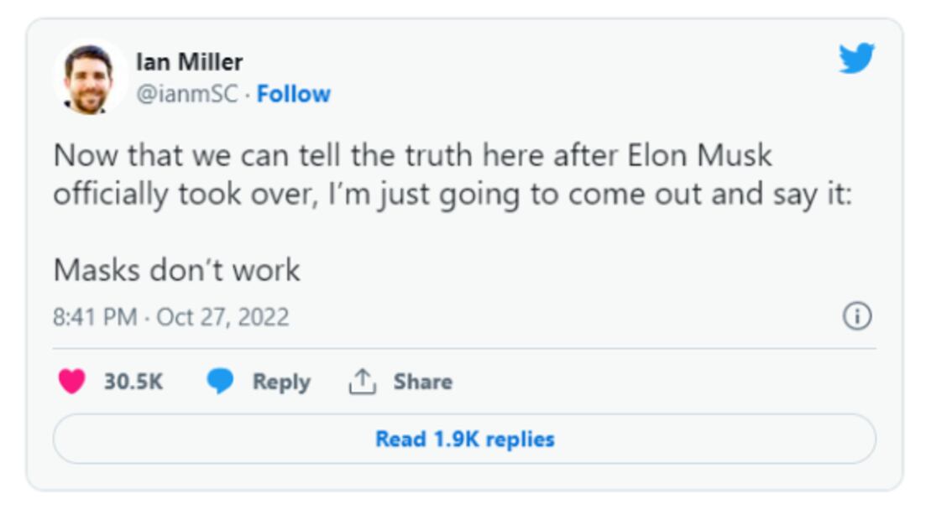This screenshot has width=931, height=520.
Task: Click the separator dot between handle and Follow
Action: 248,95
